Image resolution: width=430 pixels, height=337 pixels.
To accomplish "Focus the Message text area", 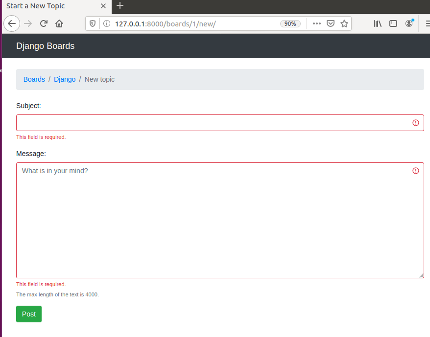I will coord(220,220).
